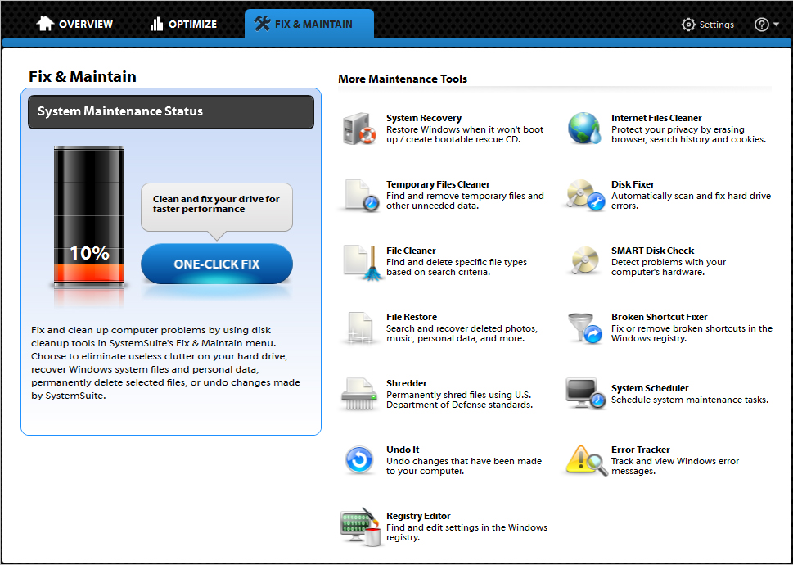Expand the Help dropdown menu
The height and width of the screenshot is (565, 793).
point(766,25)
